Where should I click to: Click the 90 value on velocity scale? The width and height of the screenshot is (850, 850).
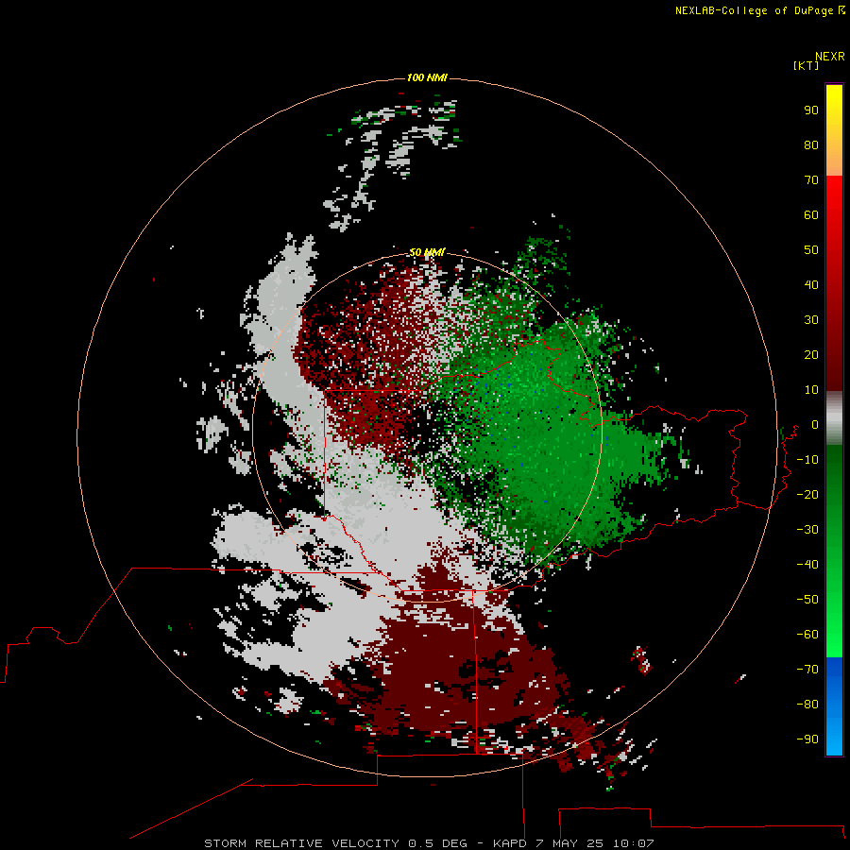(x=811, y=110)
